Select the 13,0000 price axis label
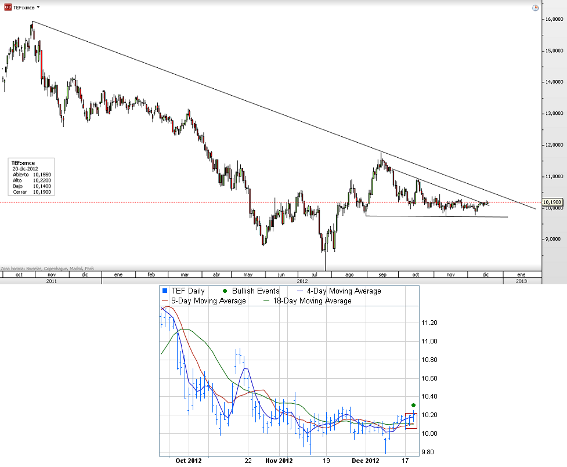The height and width of the screenshot is (467, 567). tap(554, 114)
